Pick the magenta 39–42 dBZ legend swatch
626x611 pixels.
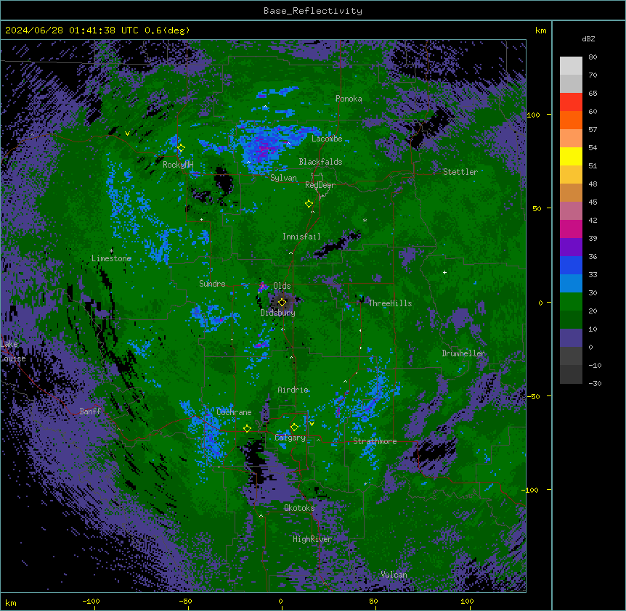tap(571, 229)
